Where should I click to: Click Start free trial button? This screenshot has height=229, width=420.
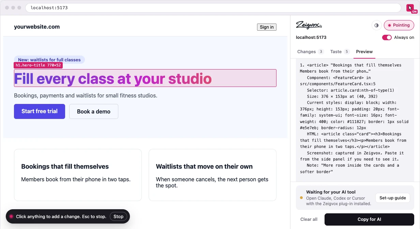40,111
